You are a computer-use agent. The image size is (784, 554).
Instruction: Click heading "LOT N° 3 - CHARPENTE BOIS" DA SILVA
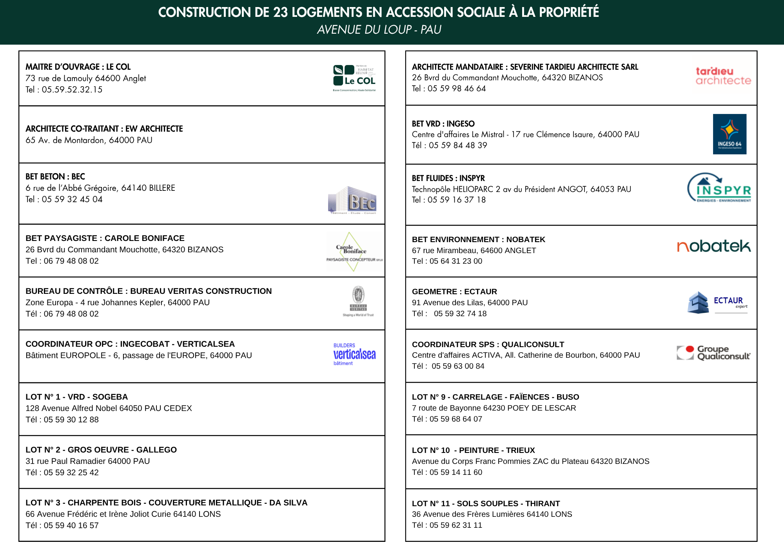pos(167,503)
